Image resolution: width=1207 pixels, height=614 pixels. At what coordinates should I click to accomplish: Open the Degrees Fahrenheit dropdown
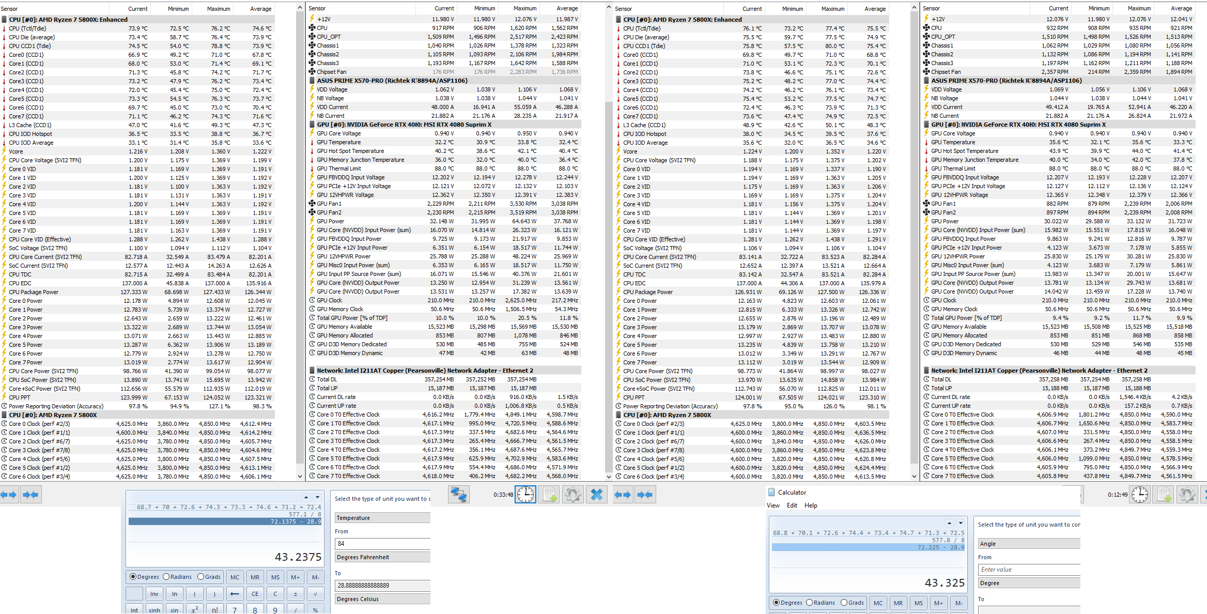coord(382,557)
